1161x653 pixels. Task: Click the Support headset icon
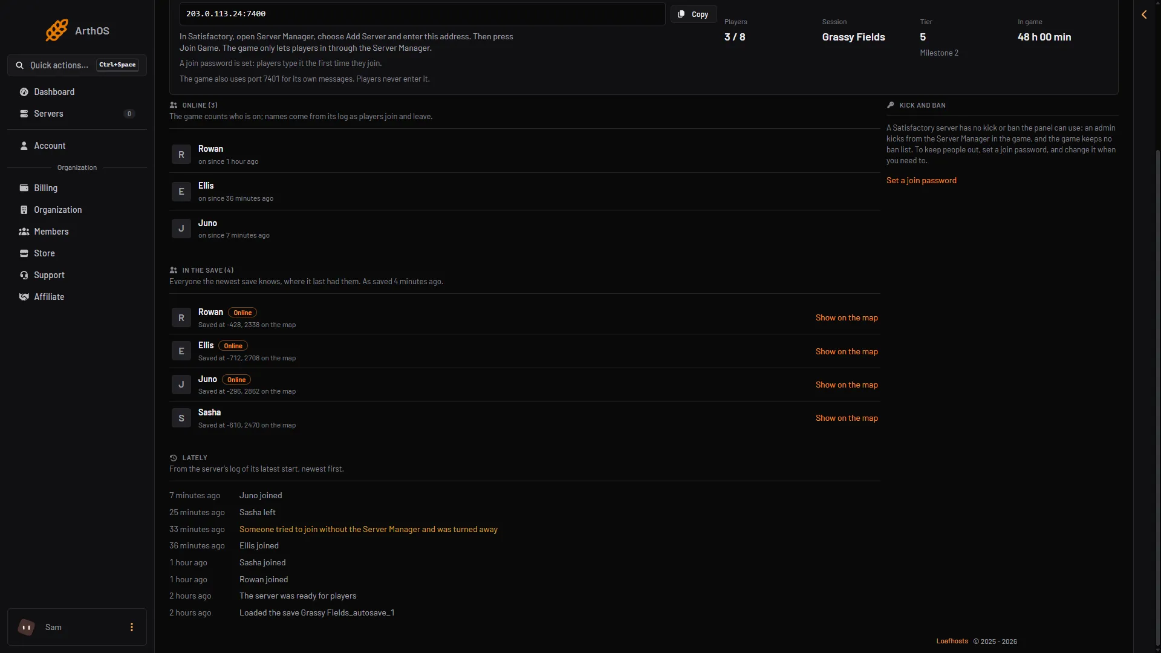pyautogui.click(x=24, y=275)
